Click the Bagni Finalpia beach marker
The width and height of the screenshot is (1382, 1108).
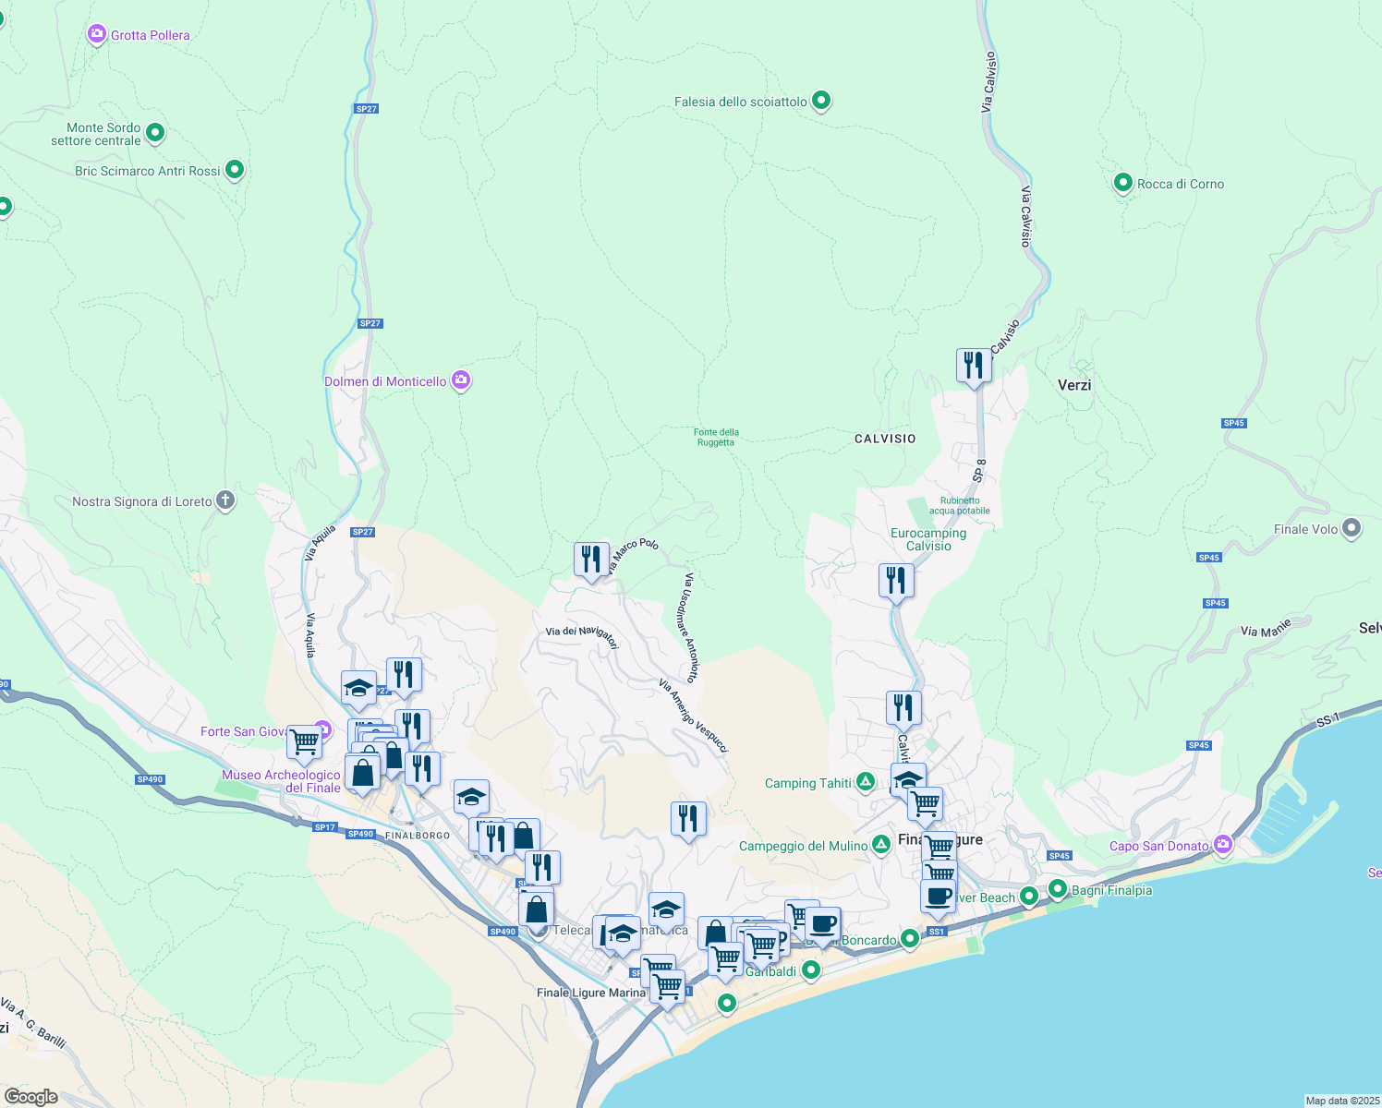pos(1058,890)
